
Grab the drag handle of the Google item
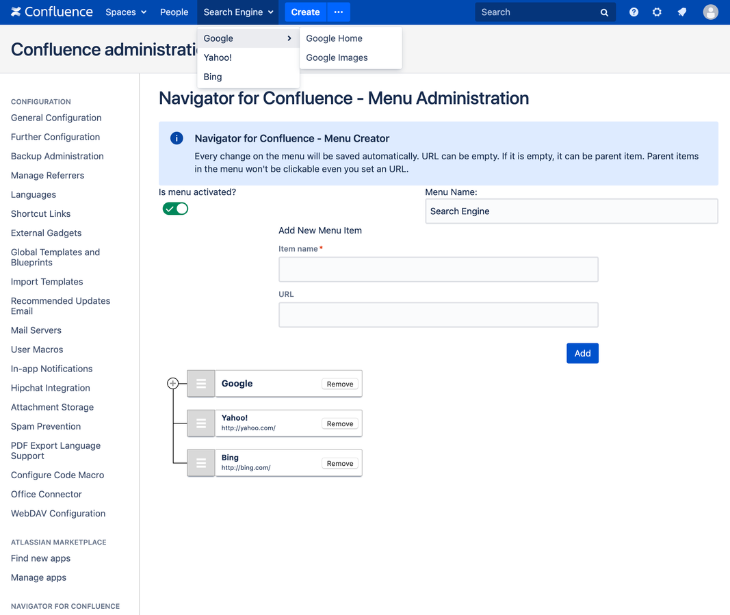tap(201, 384)
